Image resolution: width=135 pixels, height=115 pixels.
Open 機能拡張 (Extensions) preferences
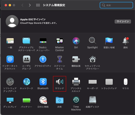pos(76,59)
